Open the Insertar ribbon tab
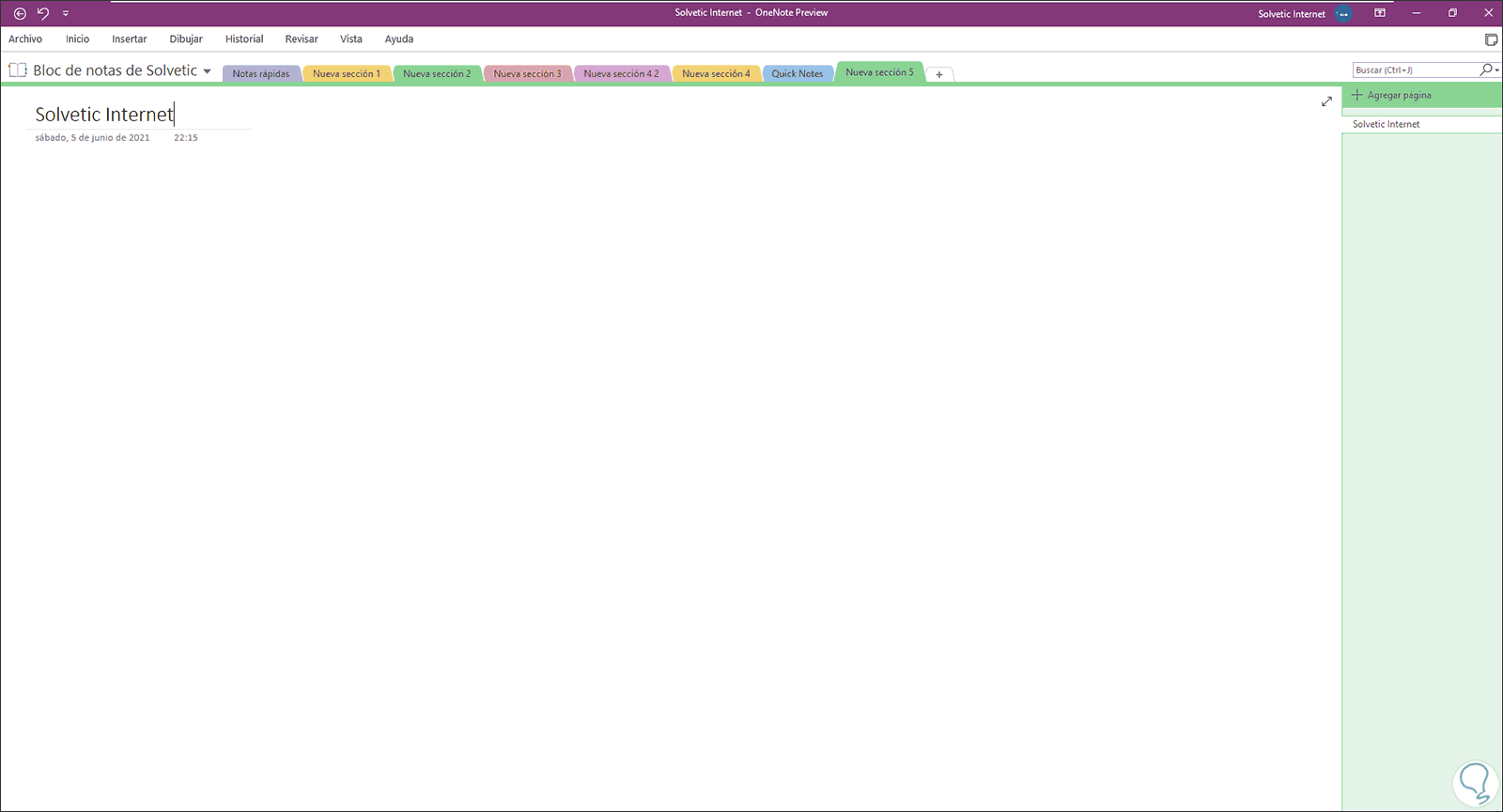 click(130, 39)
